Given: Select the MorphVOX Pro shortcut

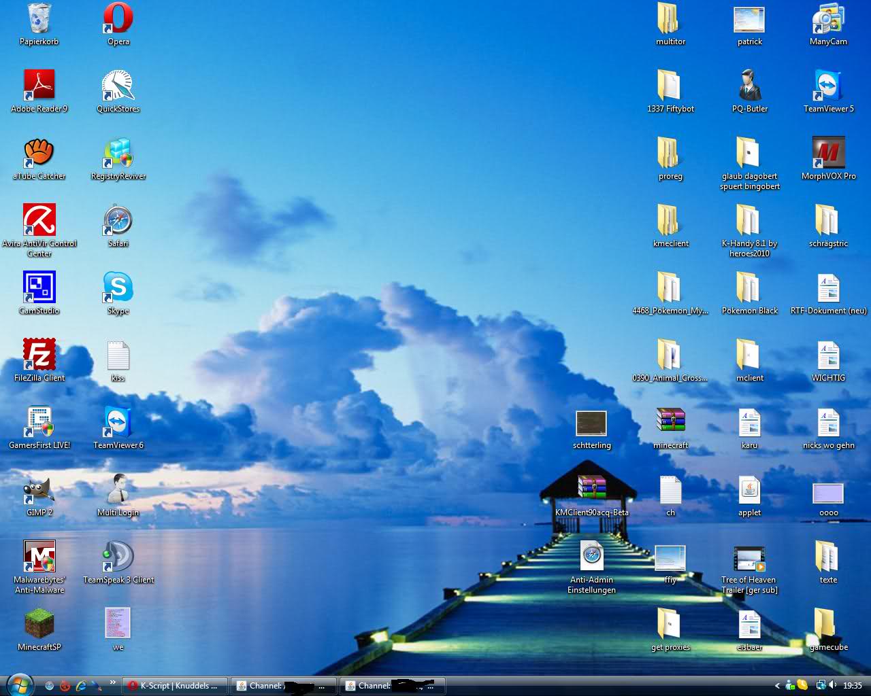Looking at the screenshot, I should (x=828, y=153).
